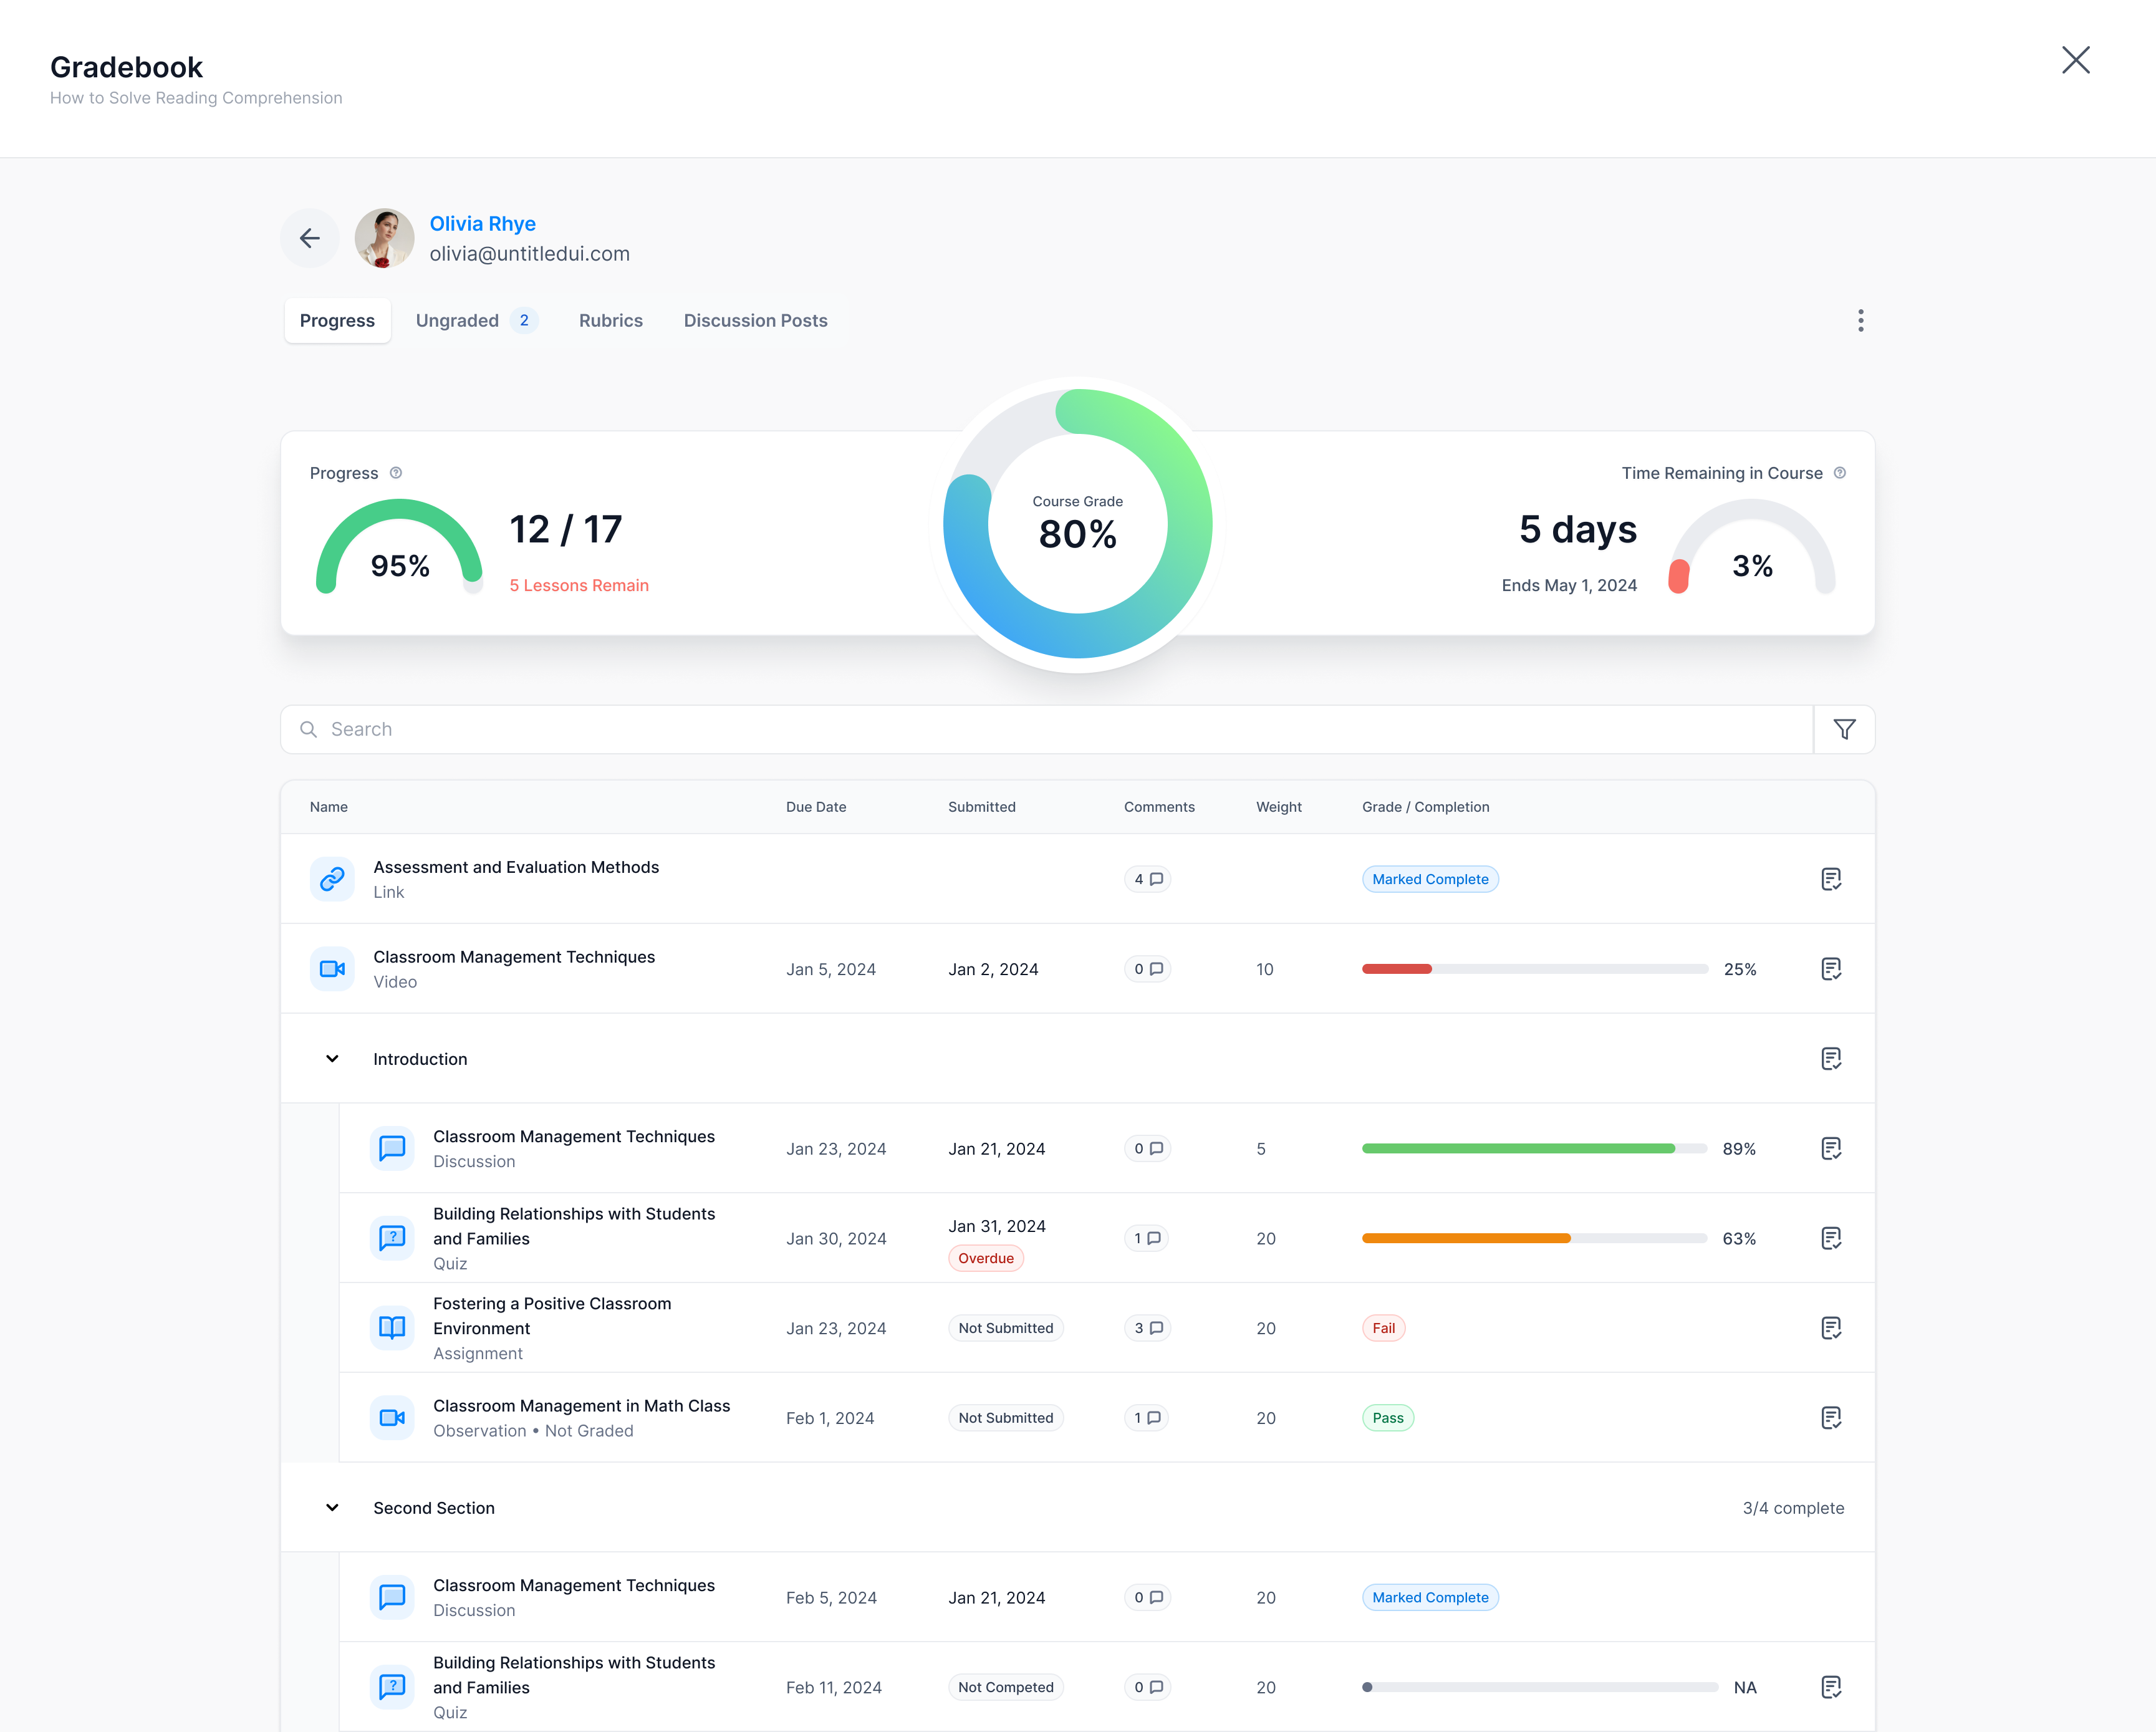Open notes icon in the NA quiz row
2156x1732 pixels.
[x=1831, y=1687]
